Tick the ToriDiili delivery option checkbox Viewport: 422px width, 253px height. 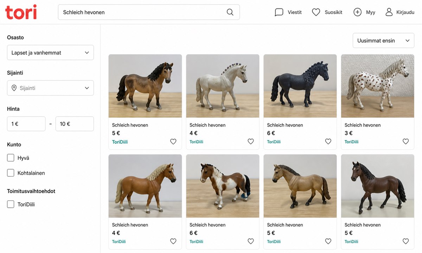click(11, 204)
